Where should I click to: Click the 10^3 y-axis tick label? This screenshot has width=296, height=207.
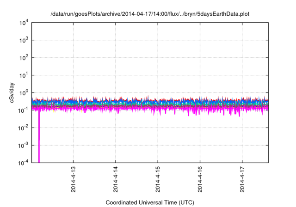[x=24, y=40]
